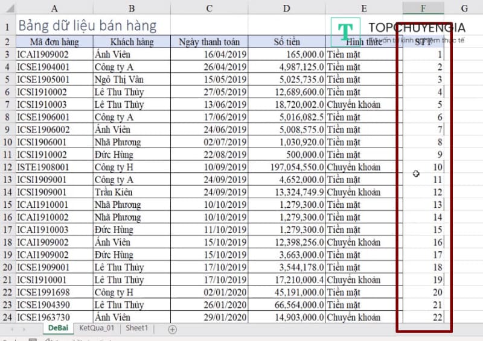
Task: Select the 'Khách hàng' header cell
Action: [x=132, y=42]
